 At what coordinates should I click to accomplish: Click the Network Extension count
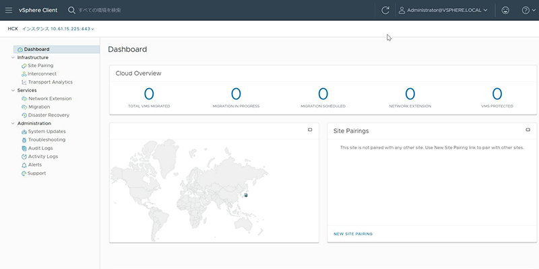click(x=410, y=93)
